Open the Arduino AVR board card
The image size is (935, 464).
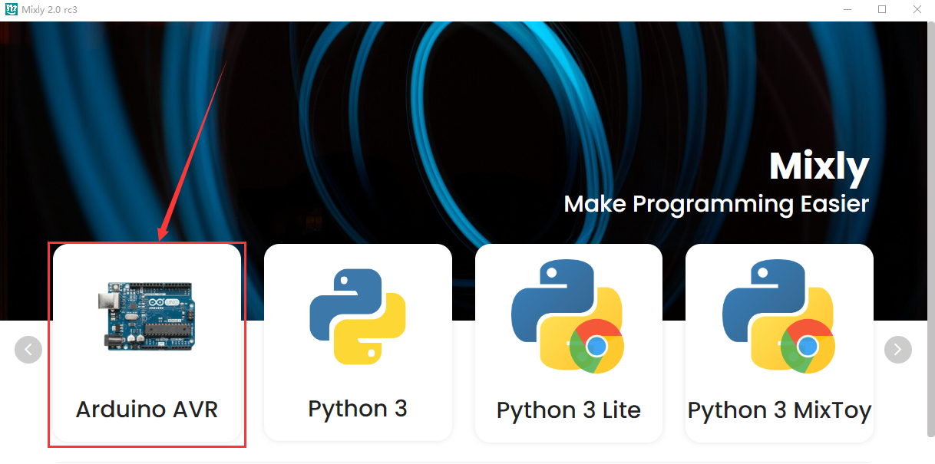coord(147,343)
